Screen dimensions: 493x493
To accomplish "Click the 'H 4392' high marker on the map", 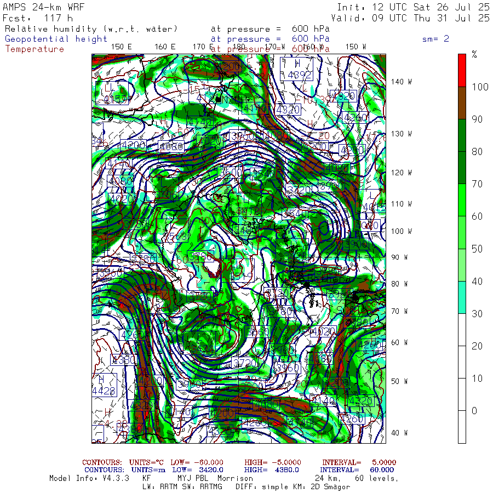I will (296, 69).
